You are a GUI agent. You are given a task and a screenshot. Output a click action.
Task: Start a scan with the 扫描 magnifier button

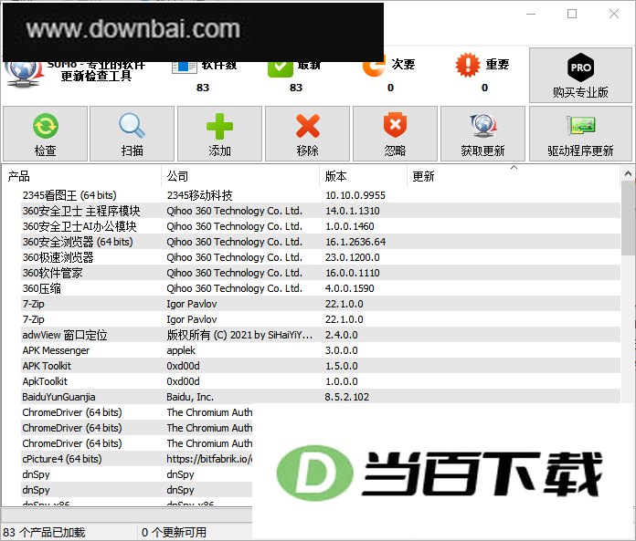(x=132, y=134)
